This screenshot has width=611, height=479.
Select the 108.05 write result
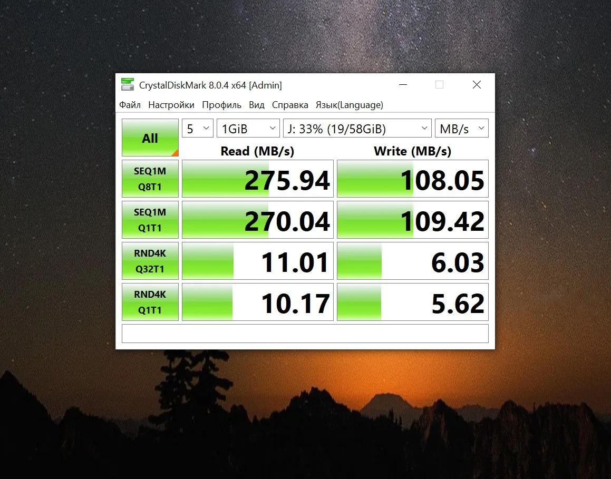(413, 179)
